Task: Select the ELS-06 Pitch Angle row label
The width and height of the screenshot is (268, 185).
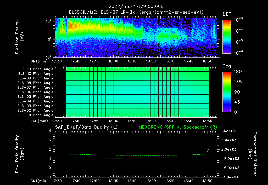Action: point(35,92)
